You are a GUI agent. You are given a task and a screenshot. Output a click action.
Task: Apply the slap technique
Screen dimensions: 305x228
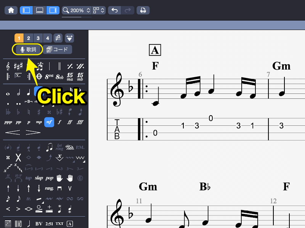pos(39,178)
